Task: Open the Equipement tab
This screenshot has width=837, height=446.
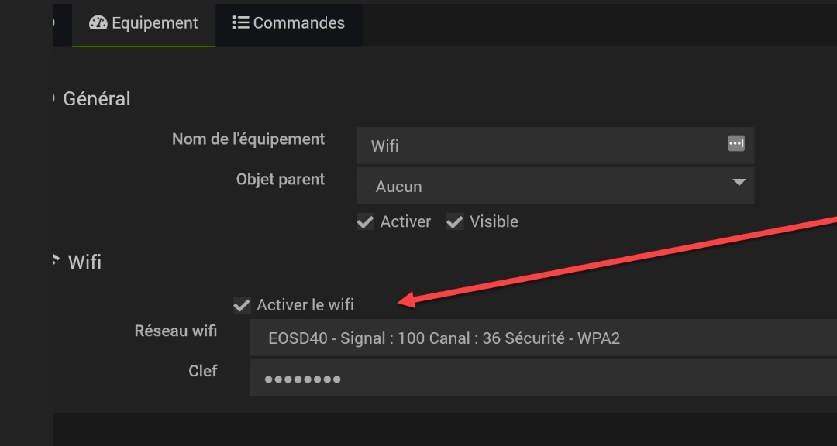Action: point(144,23)
